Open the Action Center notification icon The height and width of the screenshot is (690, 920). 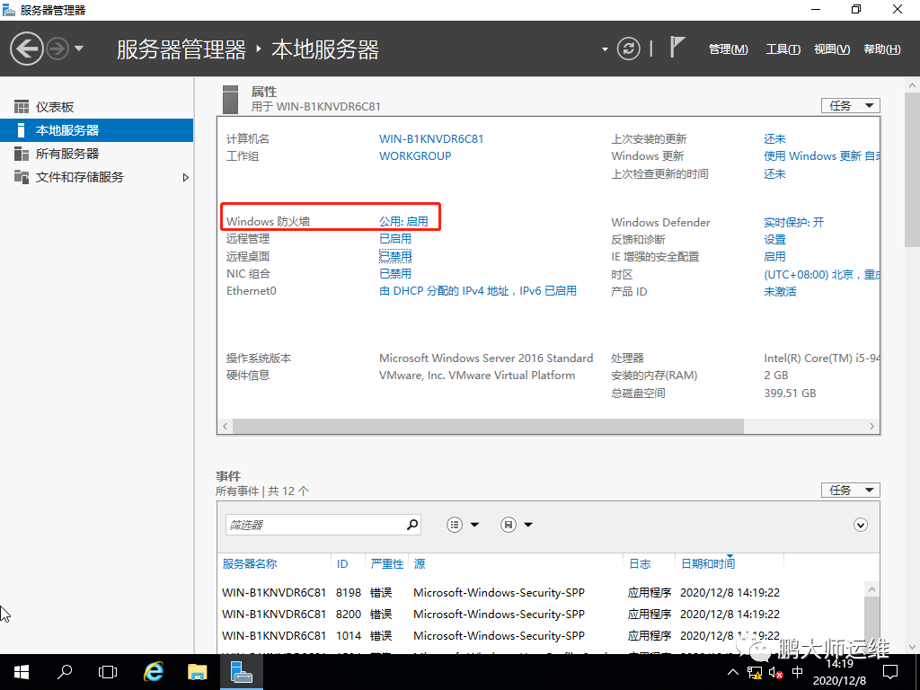click(890, 672)
